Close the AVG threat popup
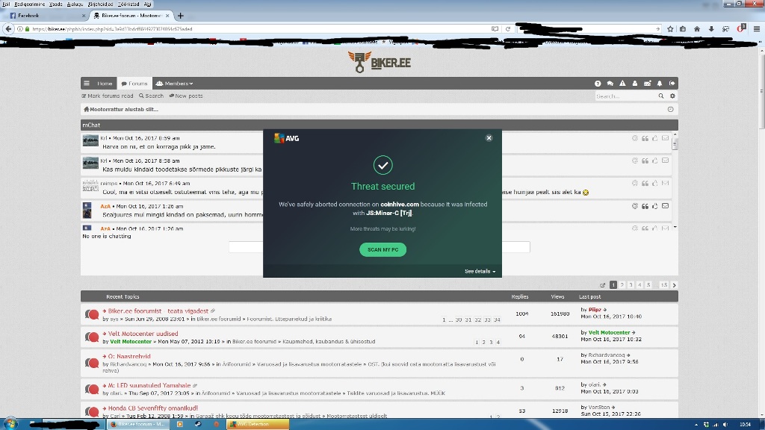The height and width of the screenshot is (430, 765). (x=489, y=138)
